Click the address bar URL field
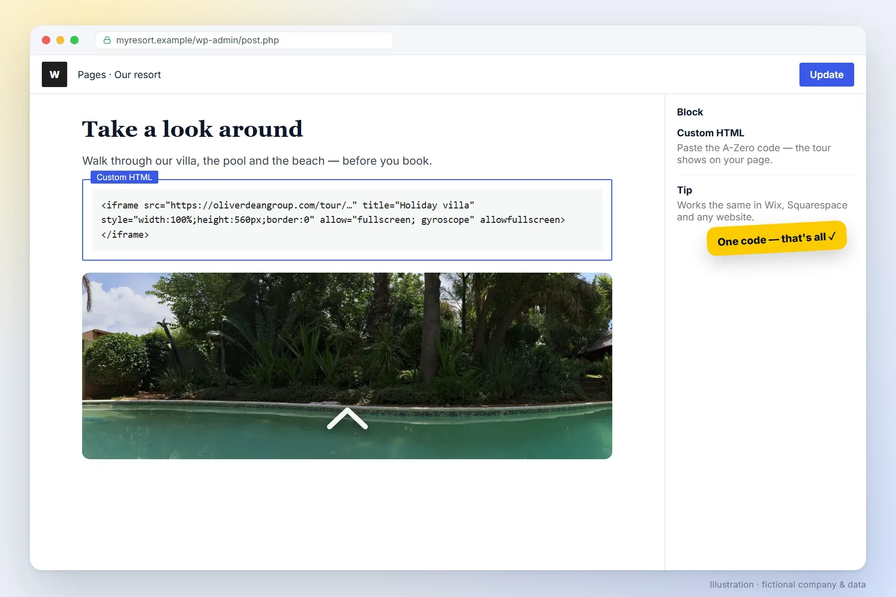The height and width of the screenshot is (597, 896). tap(244, 40)
